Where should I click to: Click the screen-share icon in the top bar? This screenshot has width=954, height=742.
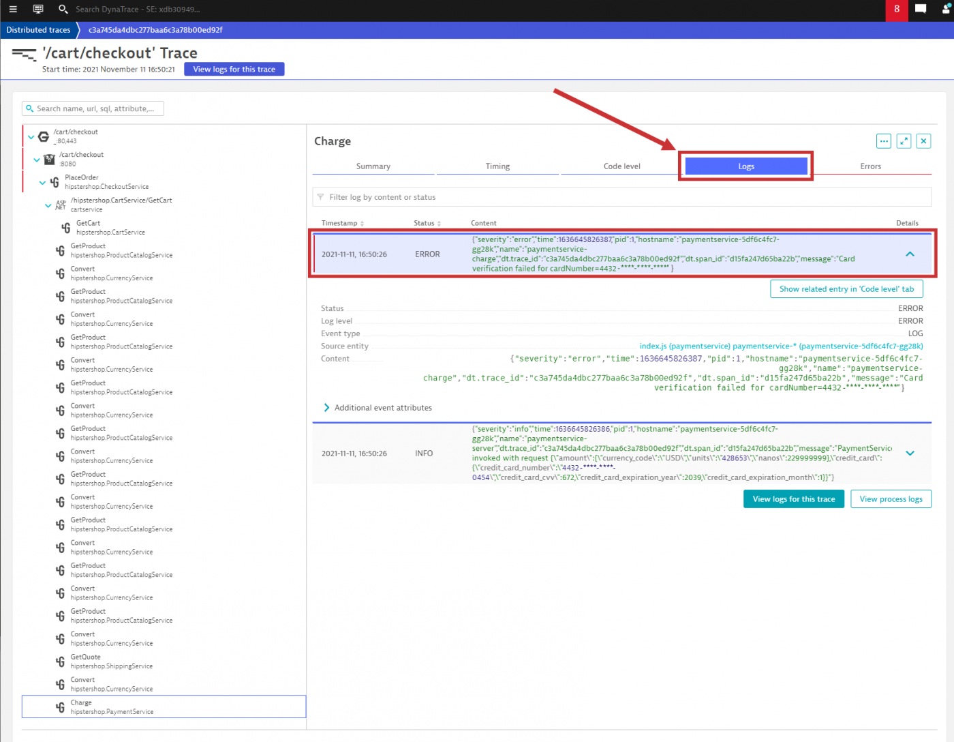click(38, 9)
